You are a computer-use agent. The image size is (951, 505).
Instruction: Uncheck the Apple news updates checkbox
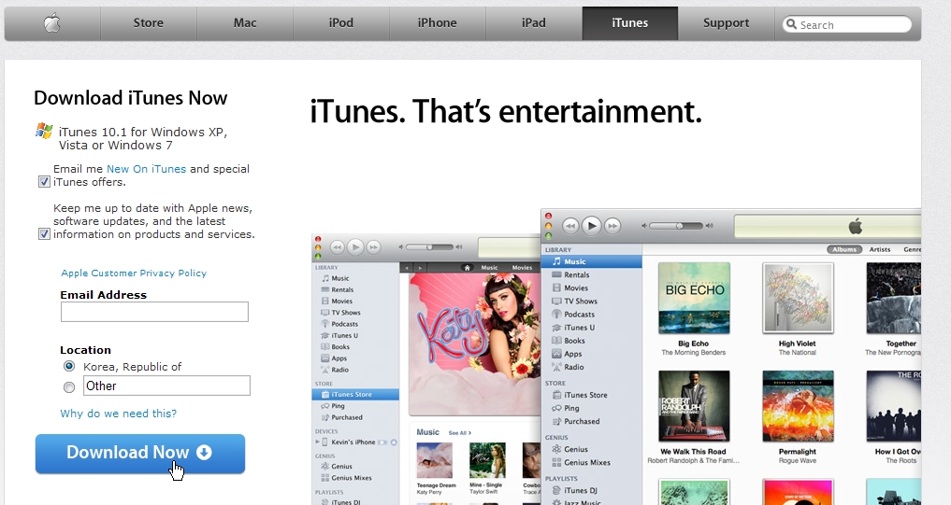(x=44, y=233)
